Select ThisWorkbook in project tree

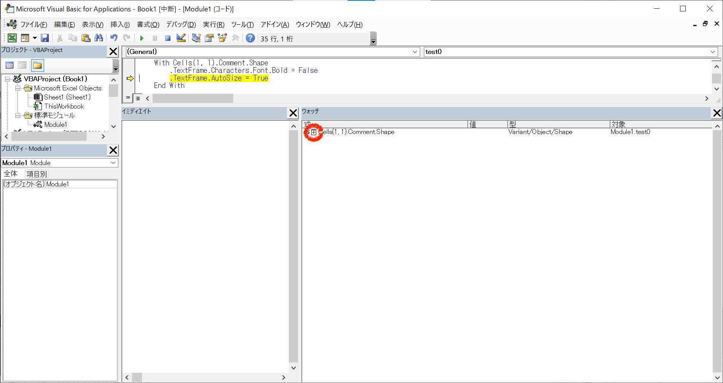click(x=64, y=106)
